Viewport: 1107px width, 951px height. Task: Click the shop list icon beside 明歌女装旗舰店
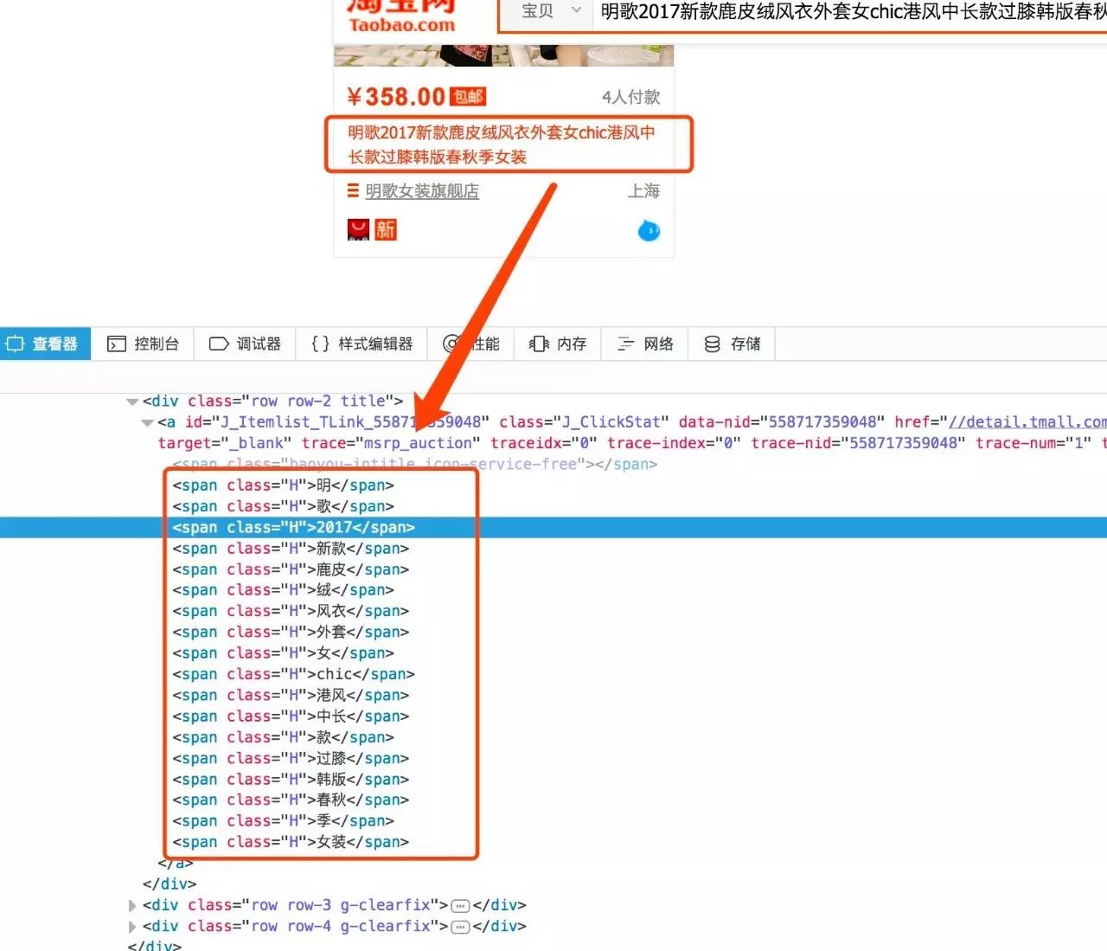click(x=353, y=190)
